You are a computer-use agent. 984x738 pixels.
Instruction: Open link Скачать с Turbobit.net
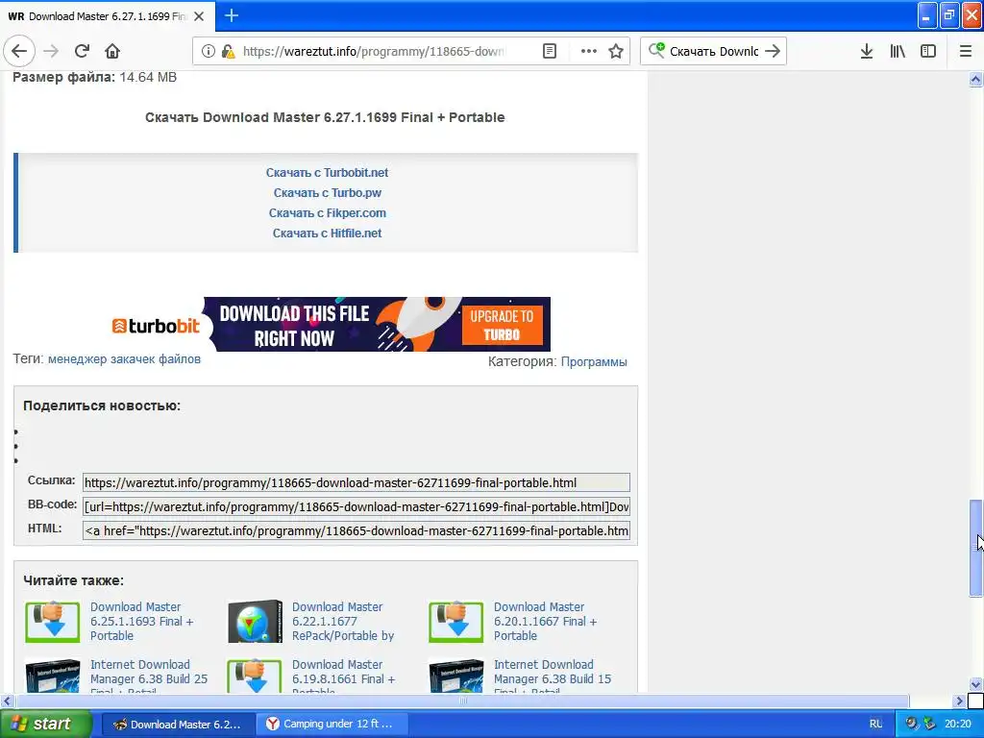(x=327, y=173)
